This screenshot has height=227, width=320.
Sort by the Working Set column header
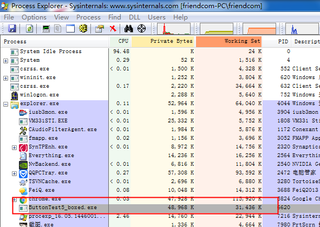click(229, 41)
